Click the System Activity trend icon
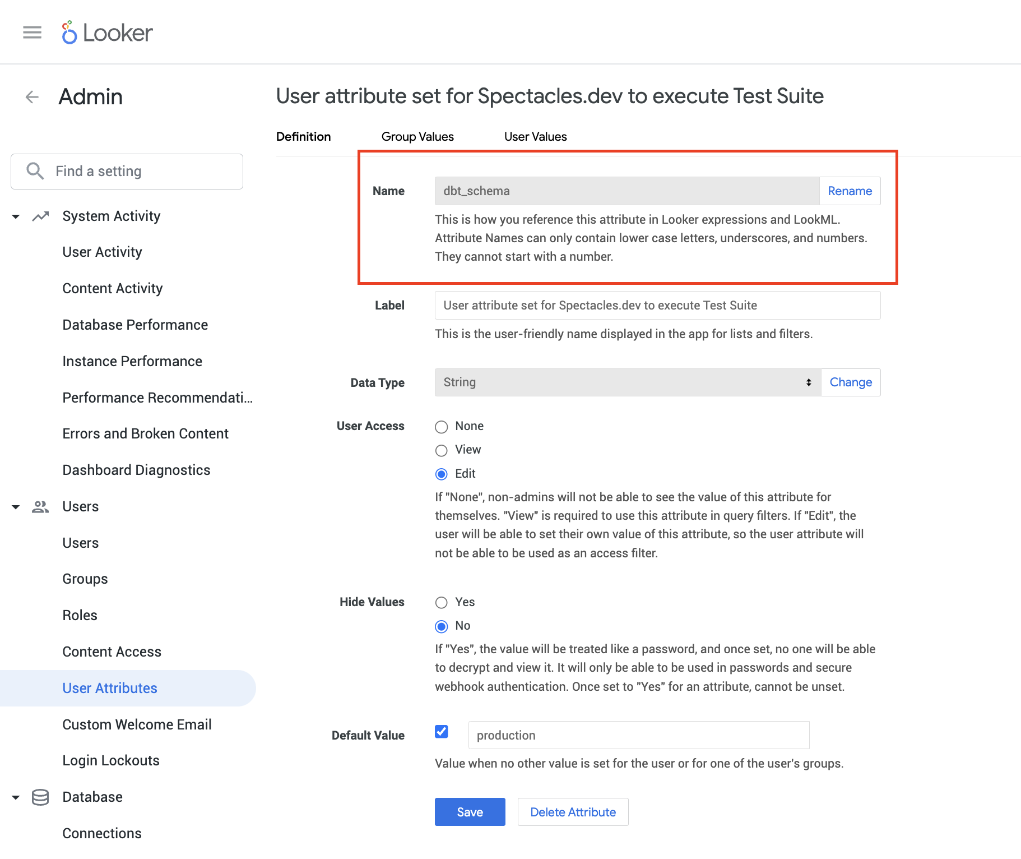The width and height of the screenshot is (1021, 859). pyautogui.click(x=40, y=216)
